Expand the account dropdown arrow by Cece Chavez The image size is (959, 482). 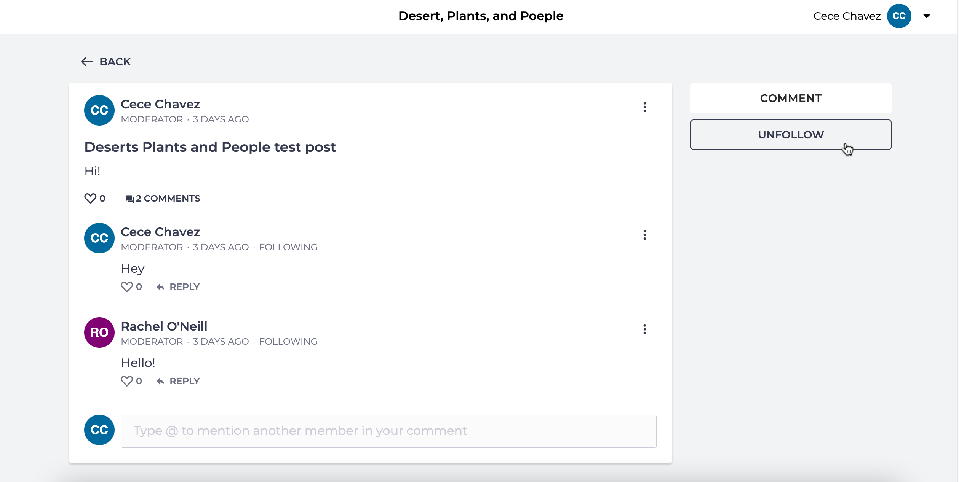[926, 16]
